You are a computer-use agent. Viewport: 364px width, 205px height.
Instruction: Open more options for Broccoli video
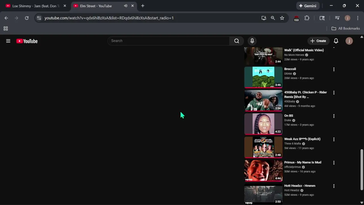coord(334,69)
